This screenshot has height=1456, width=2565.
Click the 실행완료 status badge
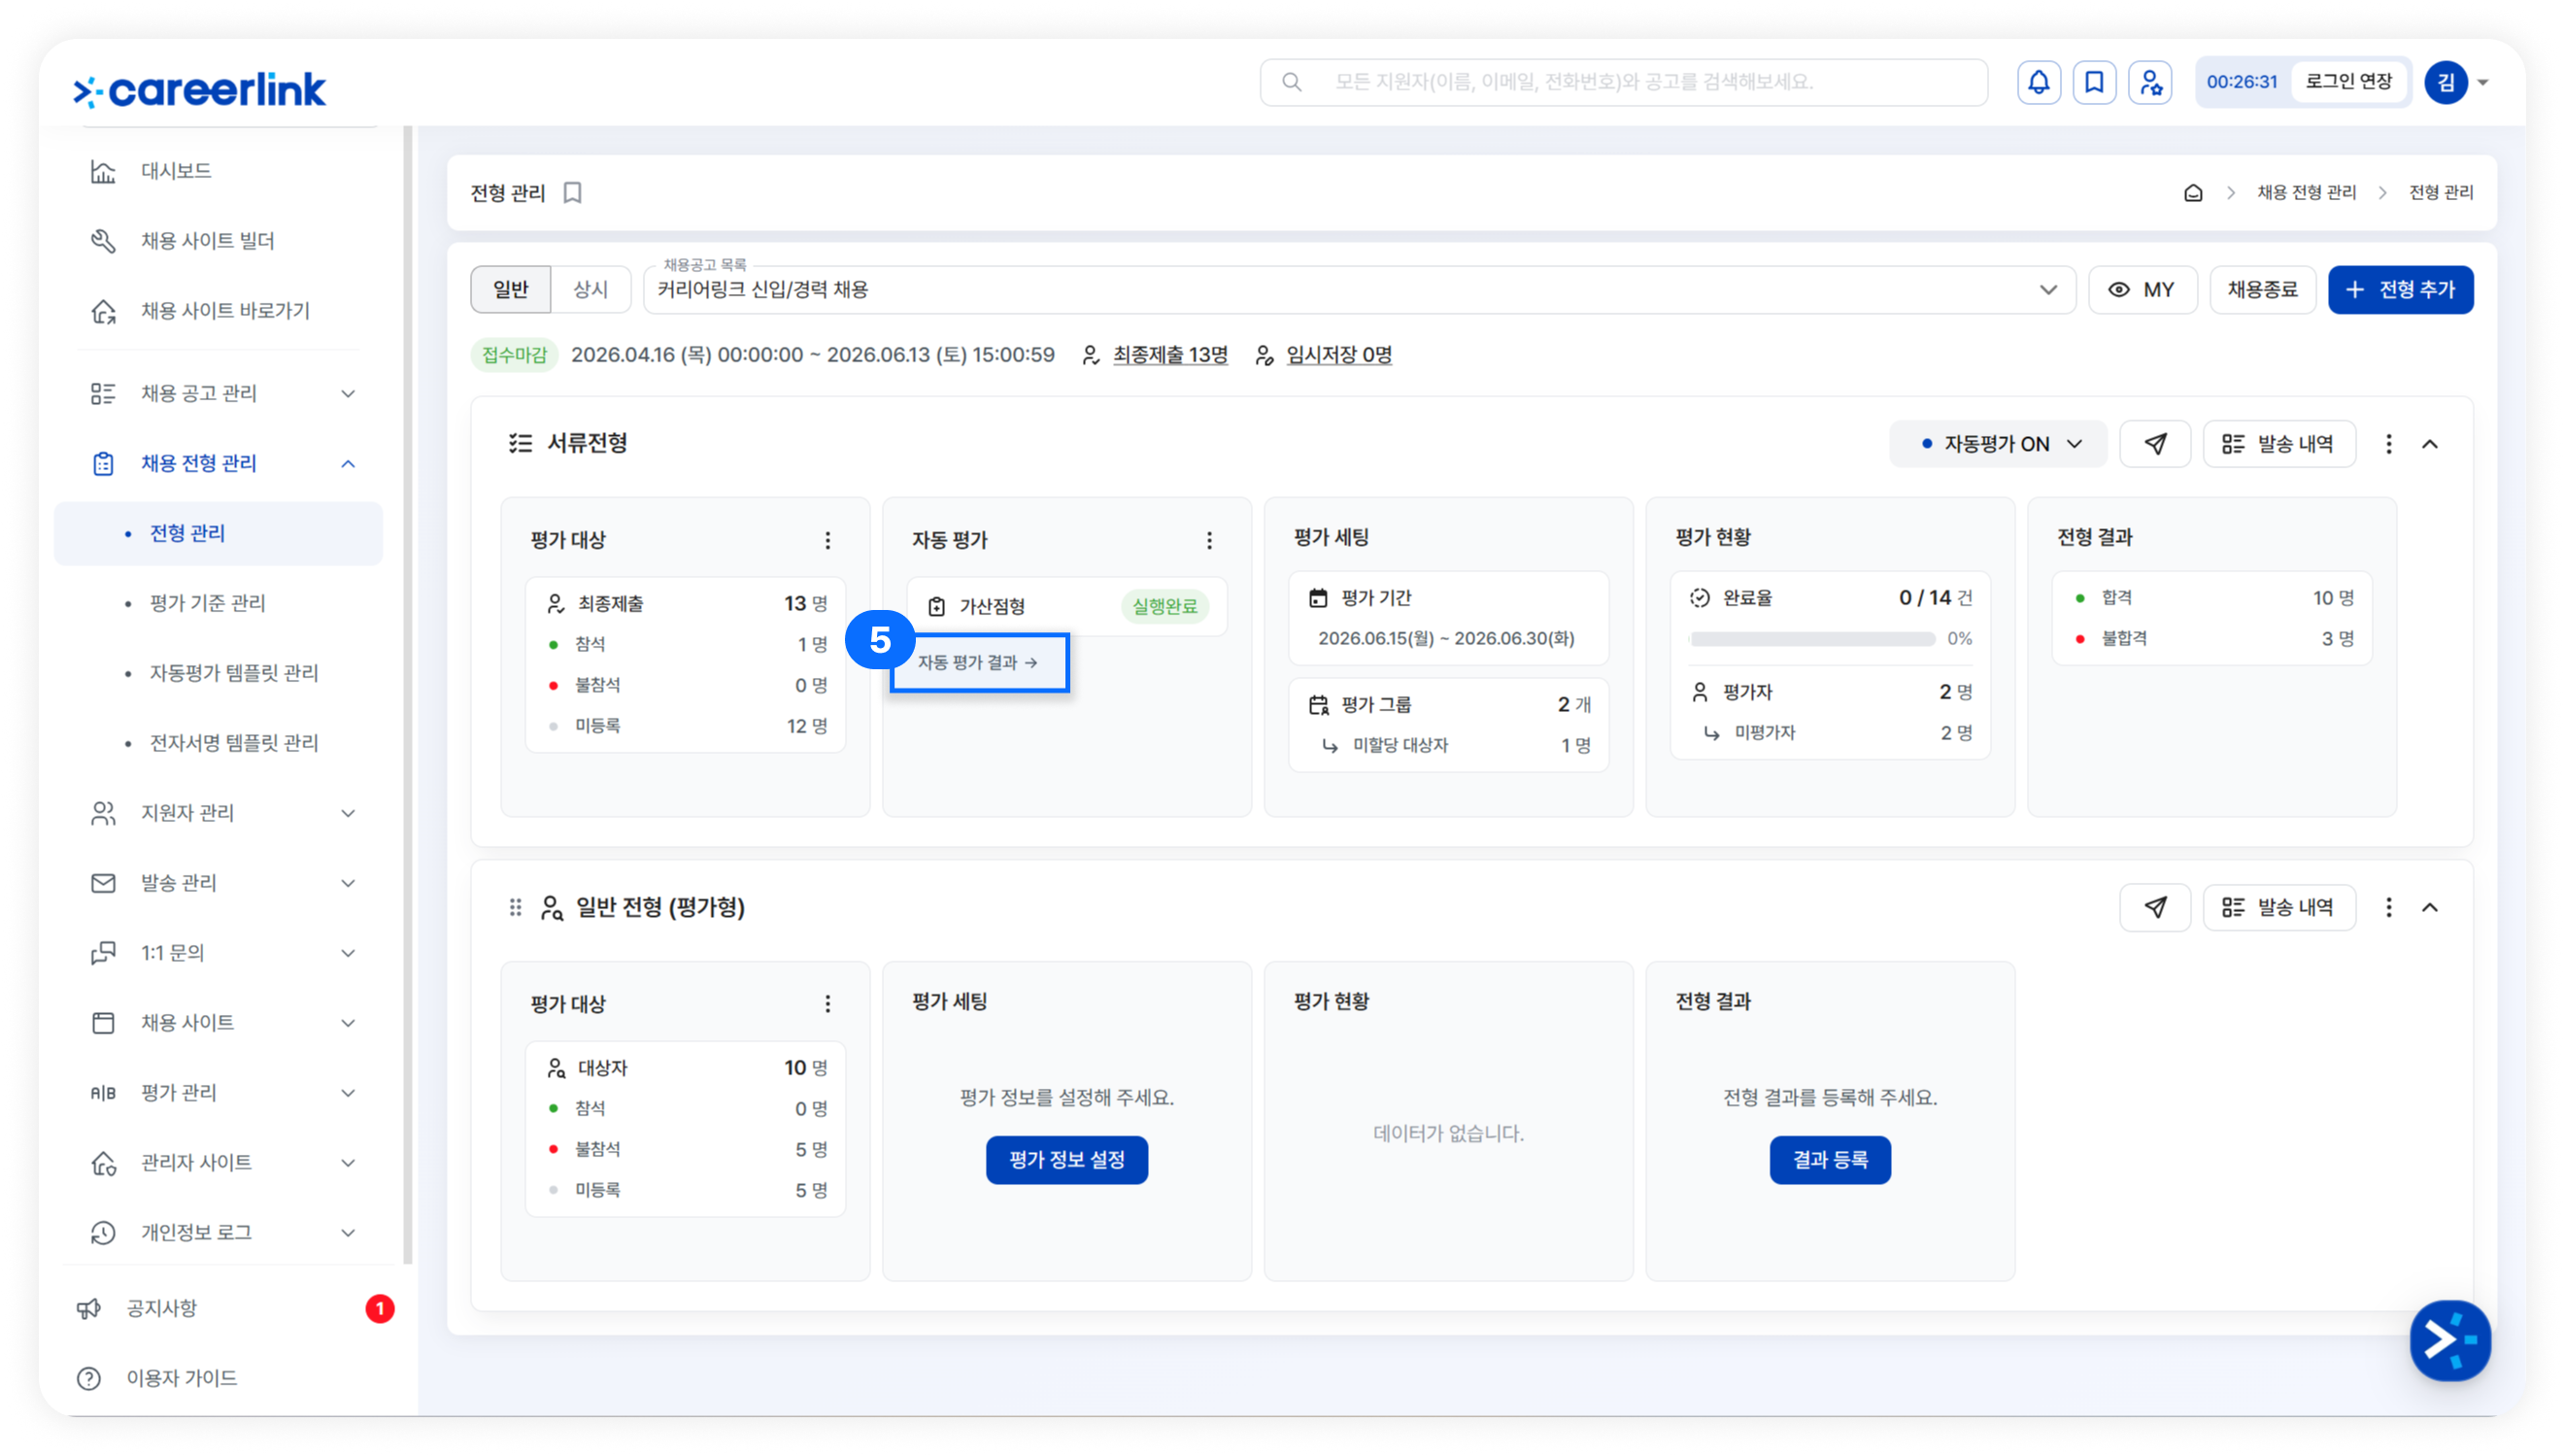[x=1164, y=607]
